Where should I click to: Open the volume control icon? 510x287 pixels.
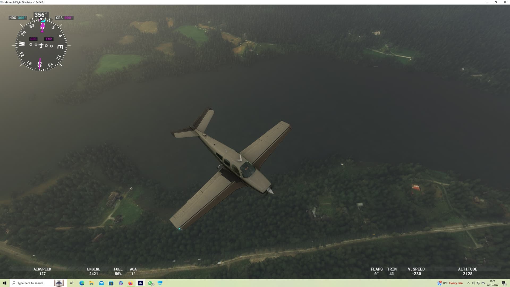[x=473, y=283]
